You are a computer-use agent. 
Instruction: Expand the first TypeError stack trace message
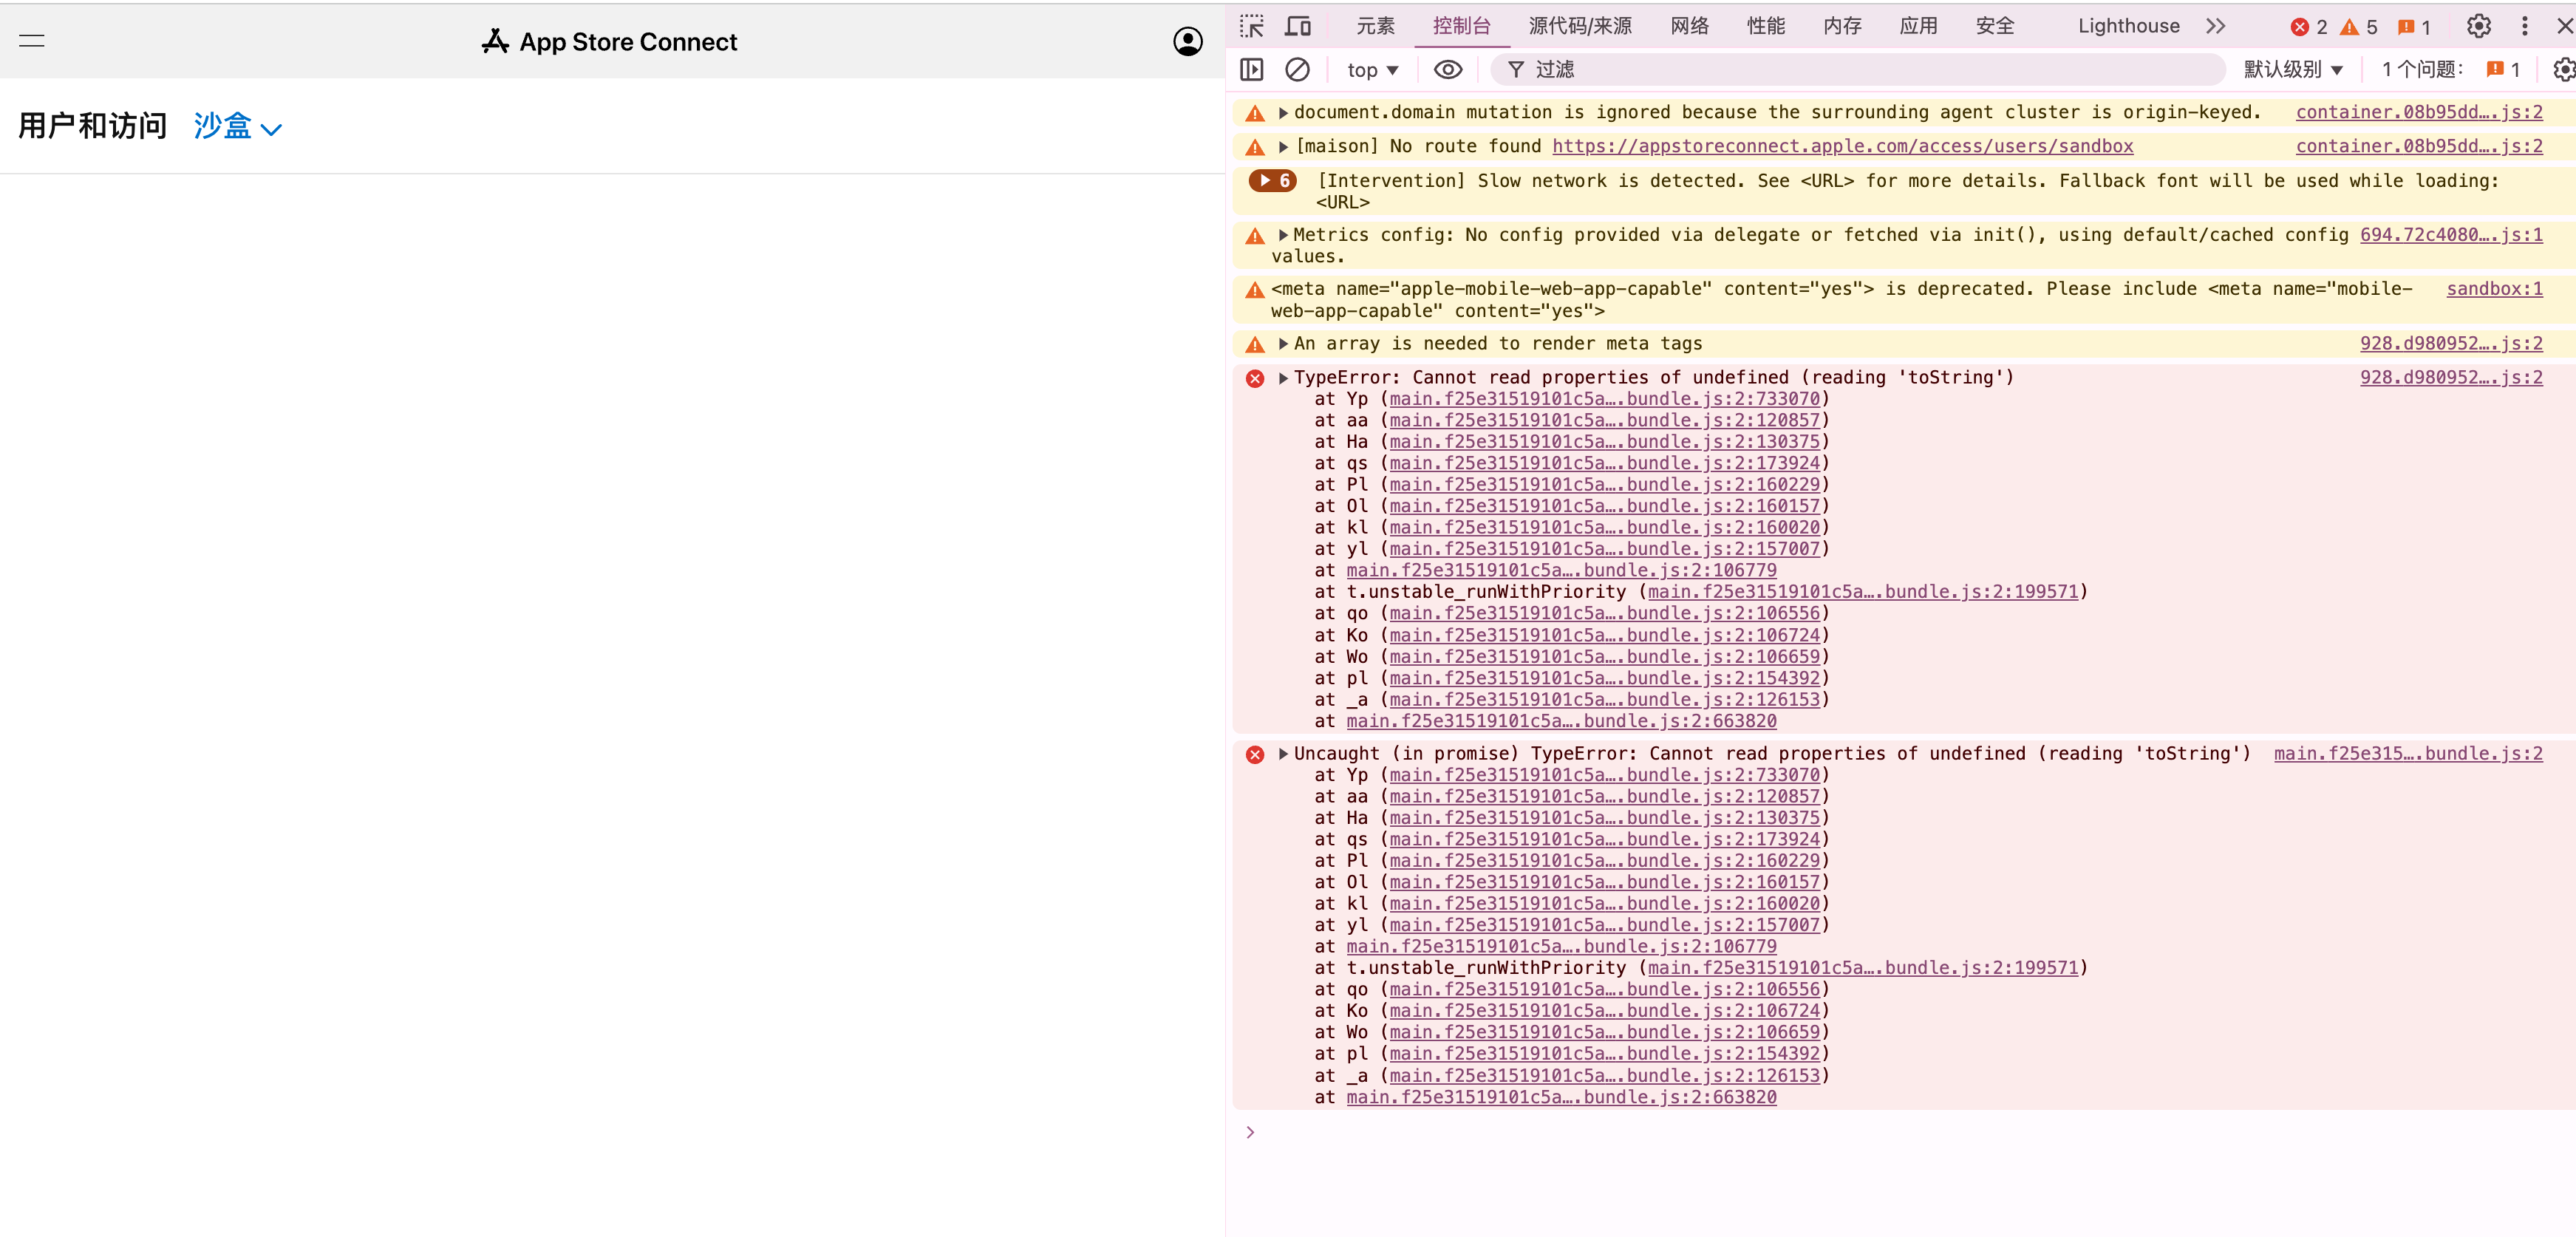point(1283,378)
